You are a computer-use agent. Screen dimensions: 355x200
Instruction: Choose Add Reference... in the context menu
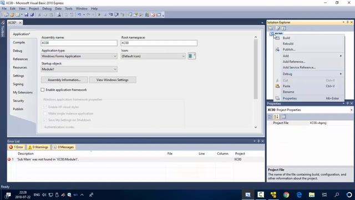[x=294, y=62]
